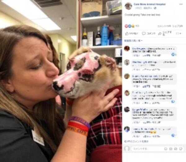Image resolution: width=186 pixels, height=162 pixels.
Task: Click the Like thumbs-up button on the post
Action: [131, 34]
